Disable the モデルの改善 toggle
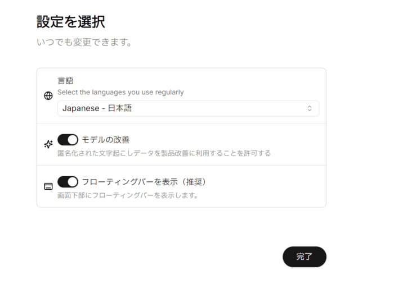Screen dimensions: 394x284 (x=68, y=140)
